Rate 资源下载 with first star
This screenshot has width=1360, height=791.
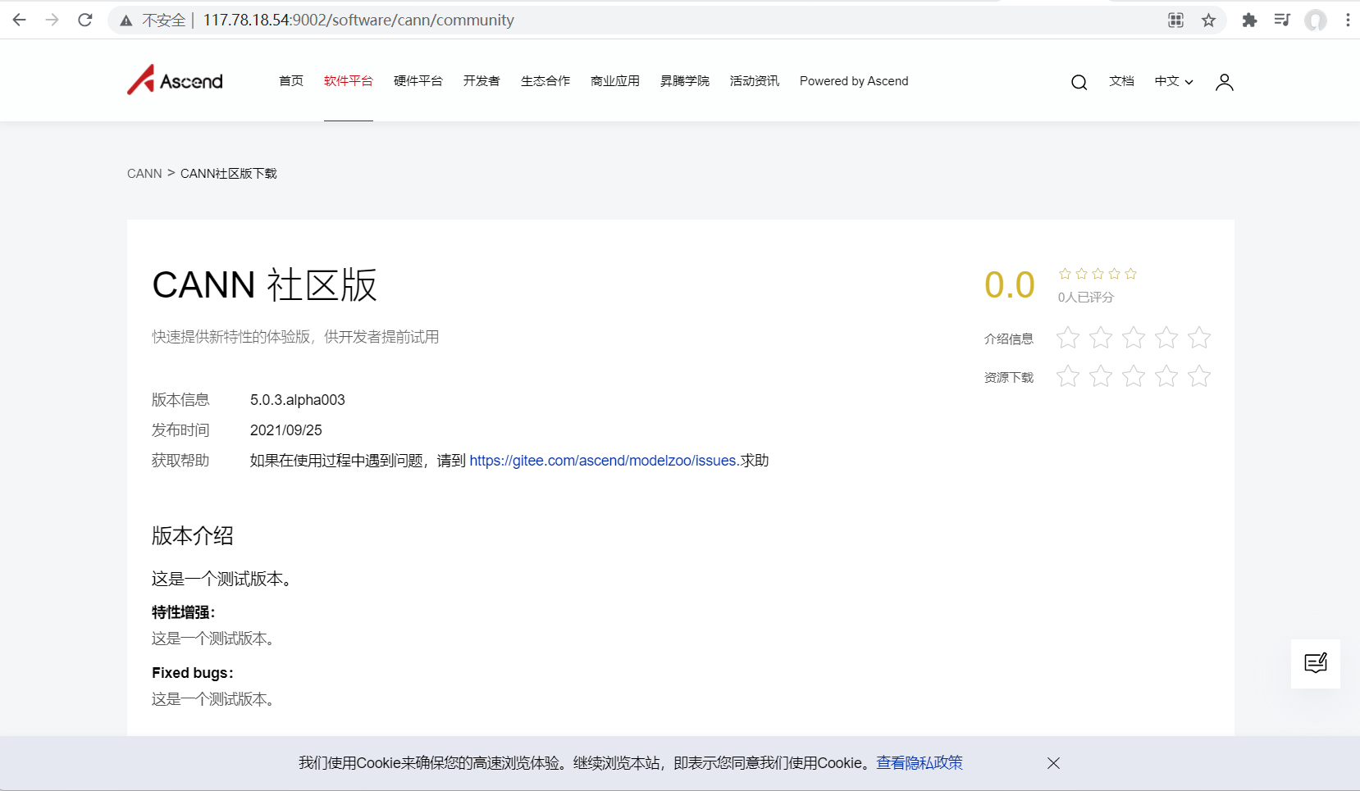point(1068,376)
